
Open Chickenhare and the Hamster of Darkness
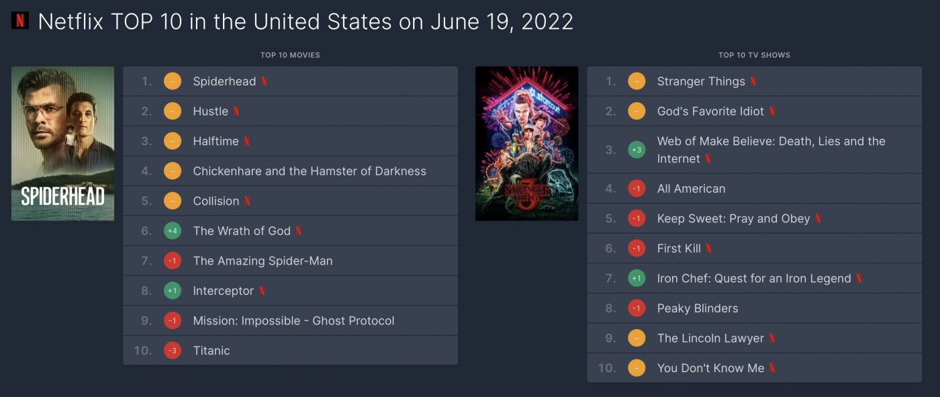click(310, 171)
